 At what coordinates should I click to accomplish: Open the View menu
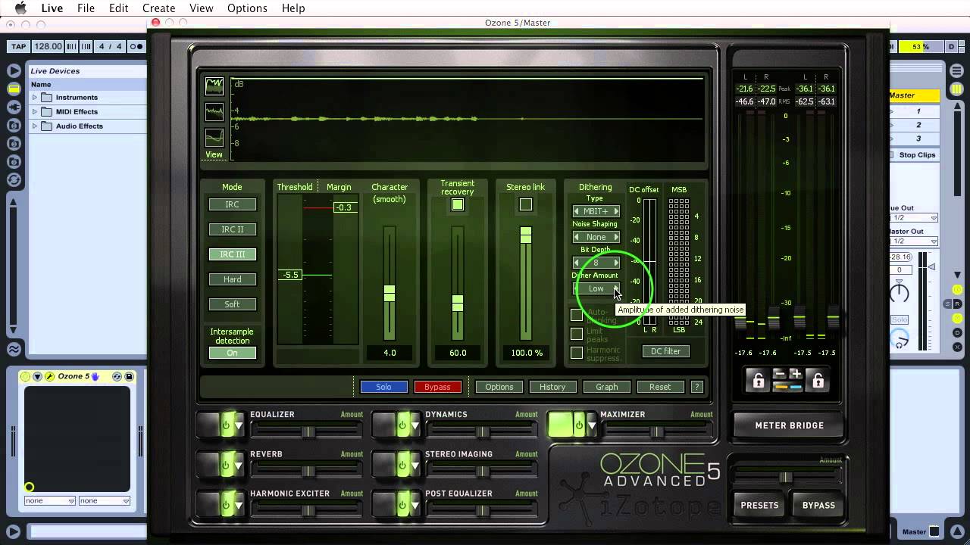201,8
